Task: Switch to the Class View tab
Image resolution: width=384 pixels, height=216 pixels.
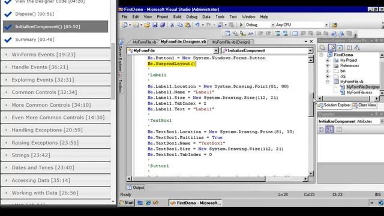Action: click(364, 105)
